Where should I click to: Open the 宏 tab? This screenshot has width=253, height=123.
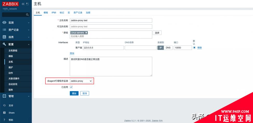coord(69,12)
